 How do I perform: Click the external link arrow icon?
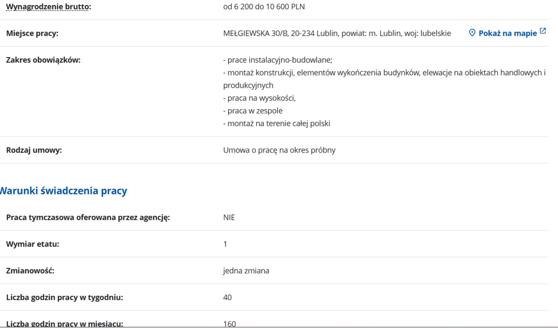tap(543, 31)
